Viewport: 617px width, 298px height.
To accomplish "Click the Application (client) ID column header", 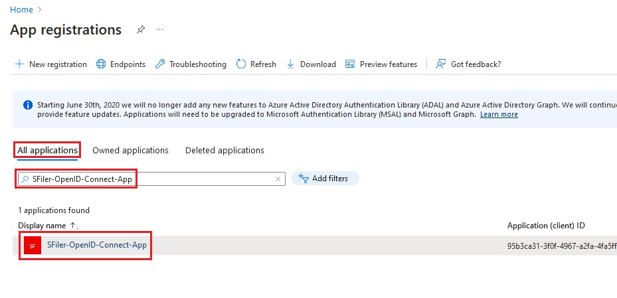I will [x=546, y=226].
